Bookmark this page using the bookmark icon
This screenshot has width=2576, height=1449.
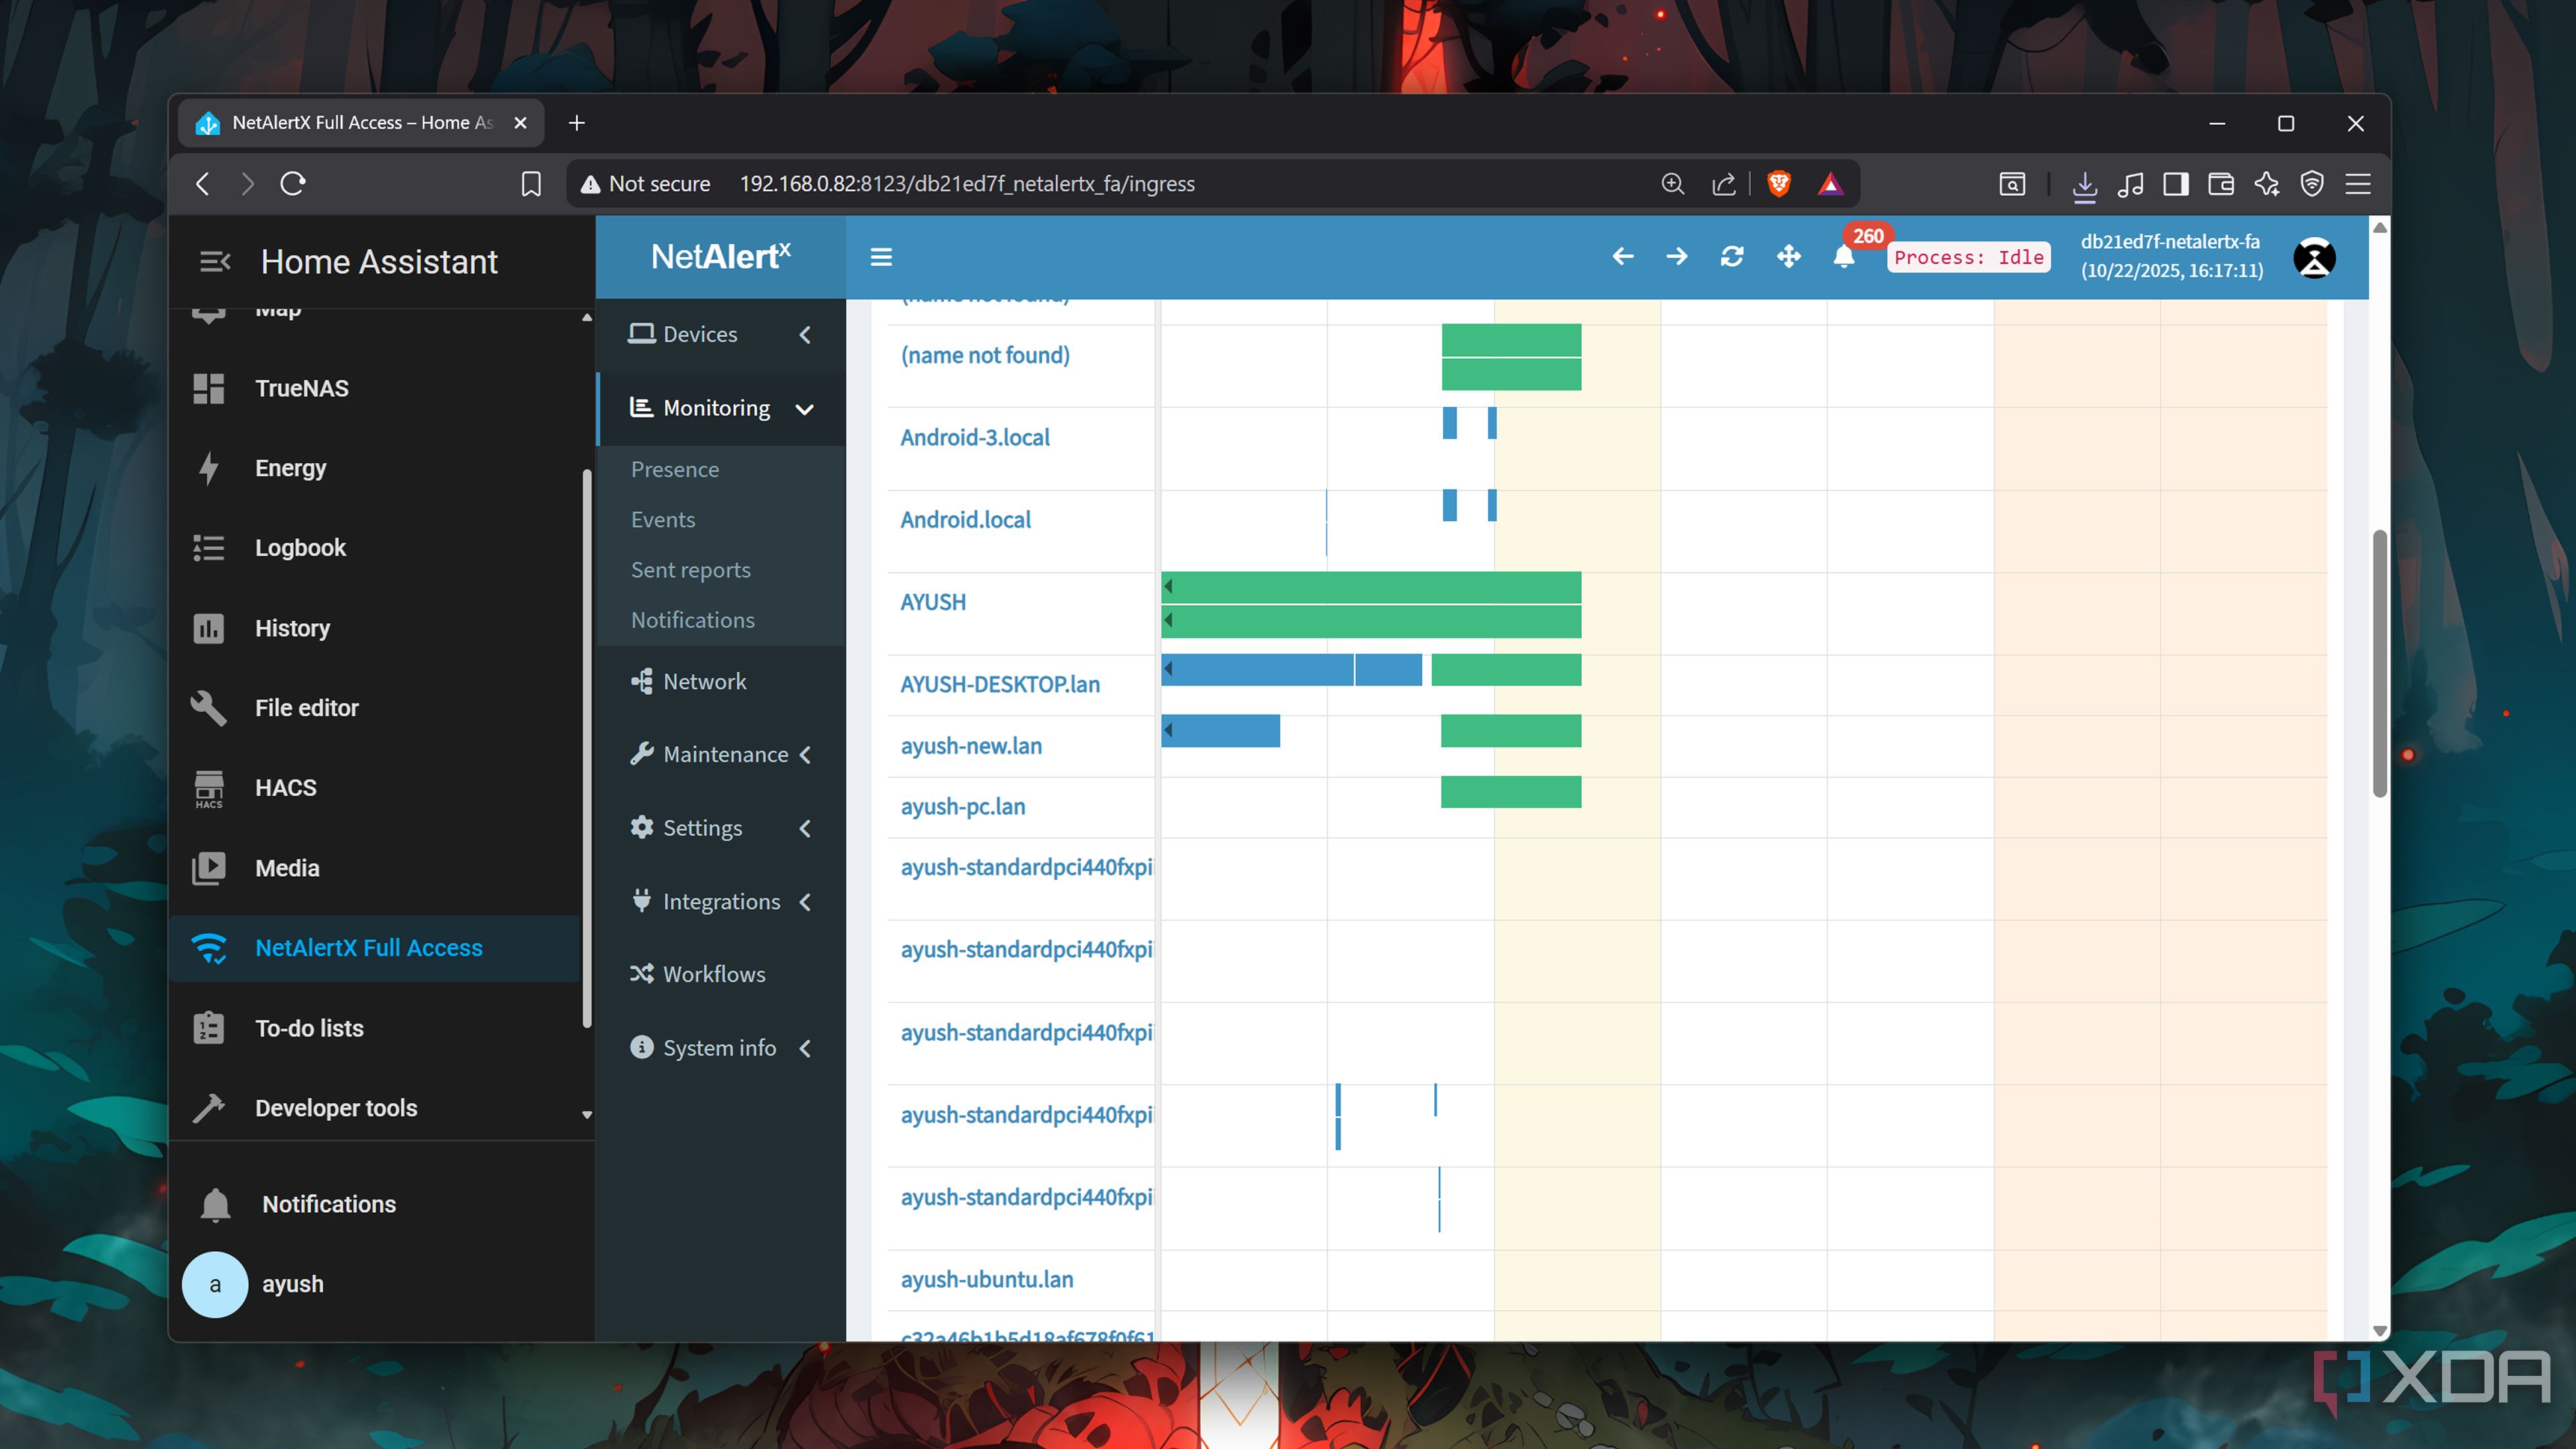click(531, 184)
